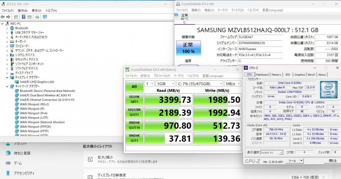Screen dimensions: 341x179
Task: Click the monitor icon in Device Manager toolbar
Action: (45, 17)
